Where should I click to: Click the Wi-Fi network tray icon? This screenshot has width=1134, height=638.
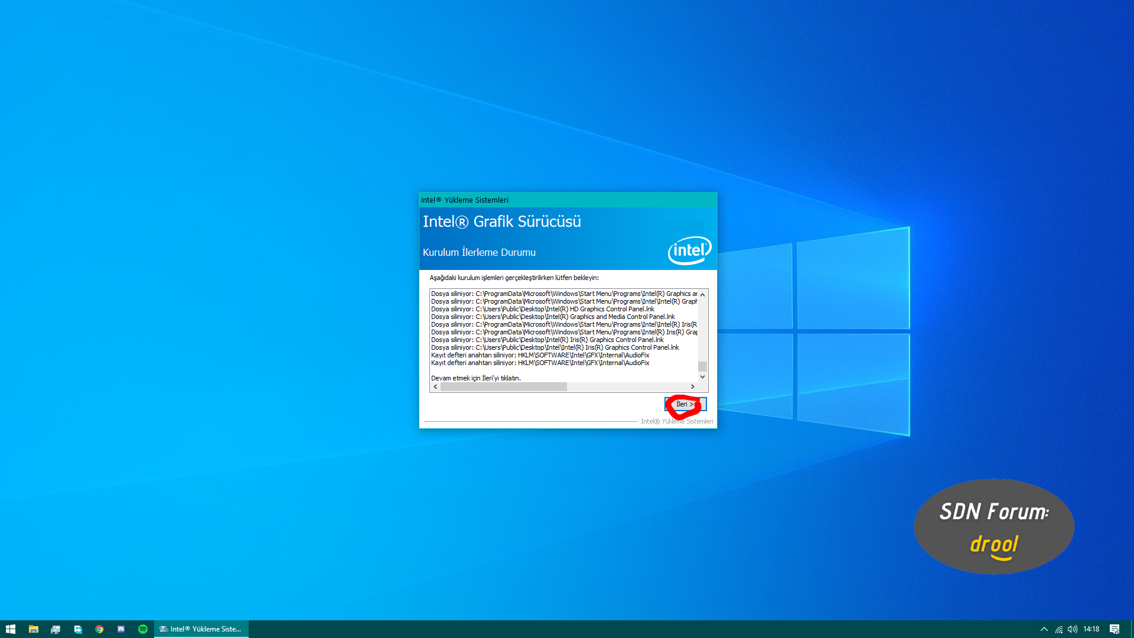coord(1059,629)
